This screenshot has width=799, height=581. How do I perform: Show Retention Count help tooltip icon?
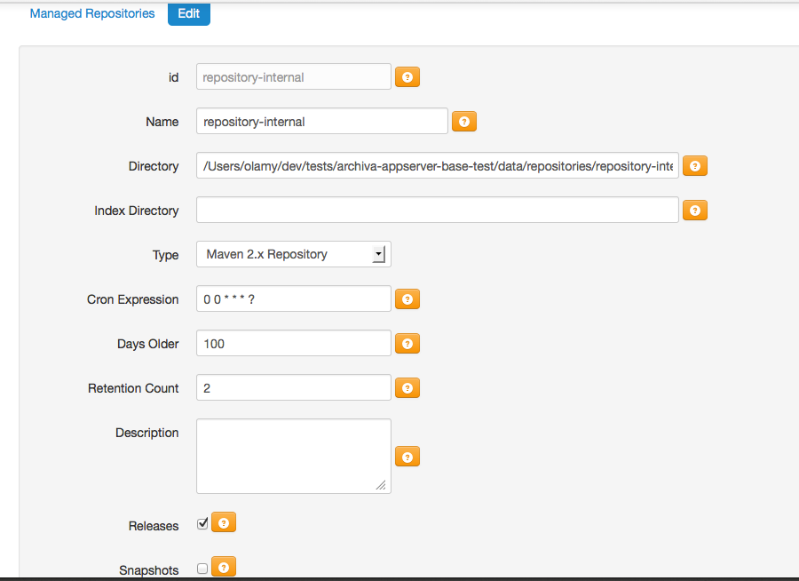pos(407,388)
